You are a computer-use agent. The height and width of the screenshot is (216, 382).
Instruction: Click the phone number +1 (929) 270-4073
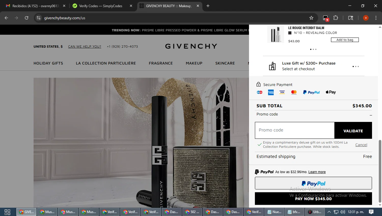(x=122, y=47)
